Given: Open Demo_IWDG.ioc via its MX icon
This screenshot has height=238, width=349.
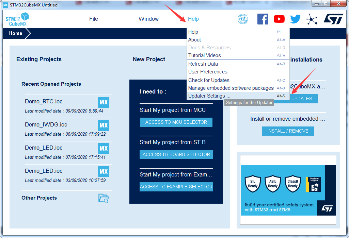Looking at the screenshot, I should 104,125.
